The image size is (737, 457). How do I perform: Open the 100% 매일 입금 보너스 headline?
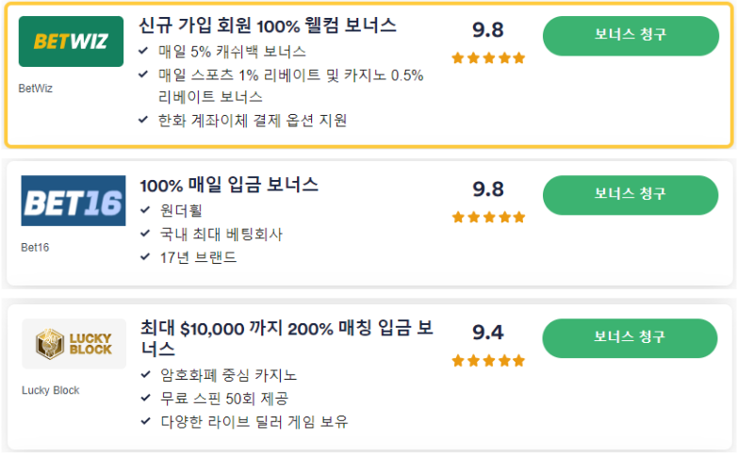tap(229, 185)
